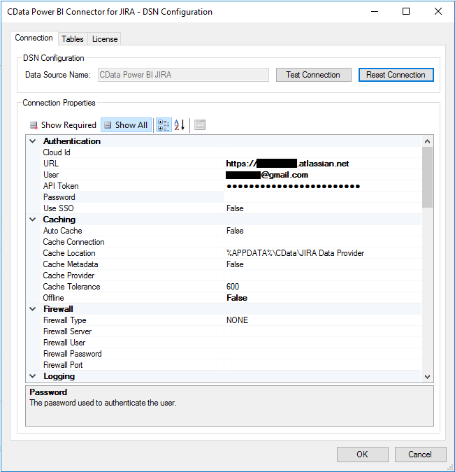Open the License tab
Viewport: 455px width, 472px height.
coord(105,39)
